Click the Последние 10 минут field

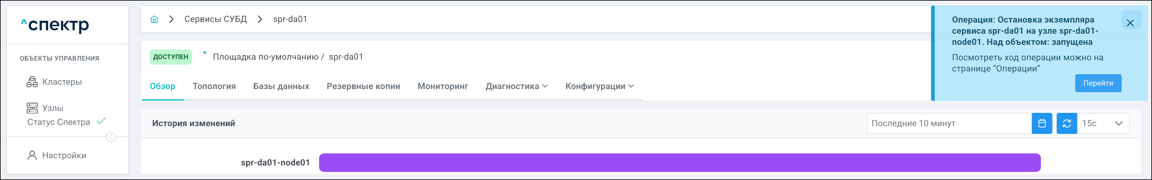pyautogui.click(x=949, y=123)
